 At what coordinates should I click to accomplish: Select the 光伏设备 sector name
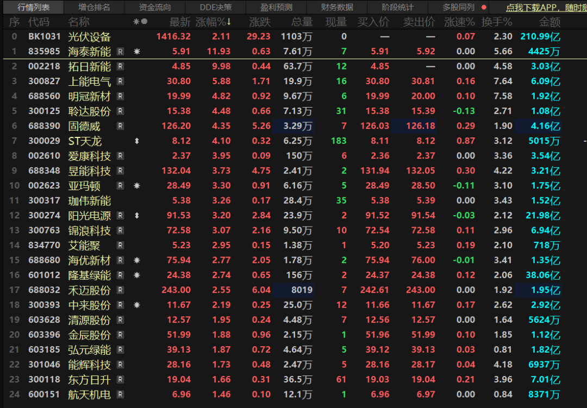pos(90,37)
